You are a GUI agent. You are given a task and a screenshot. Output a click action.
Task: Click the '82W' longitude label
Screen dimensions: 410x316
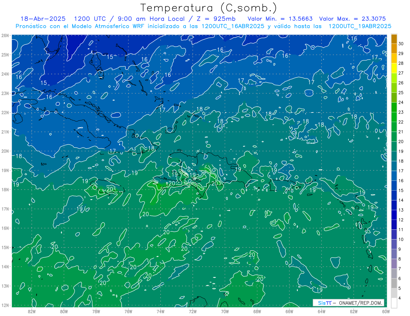click(31, 311)
